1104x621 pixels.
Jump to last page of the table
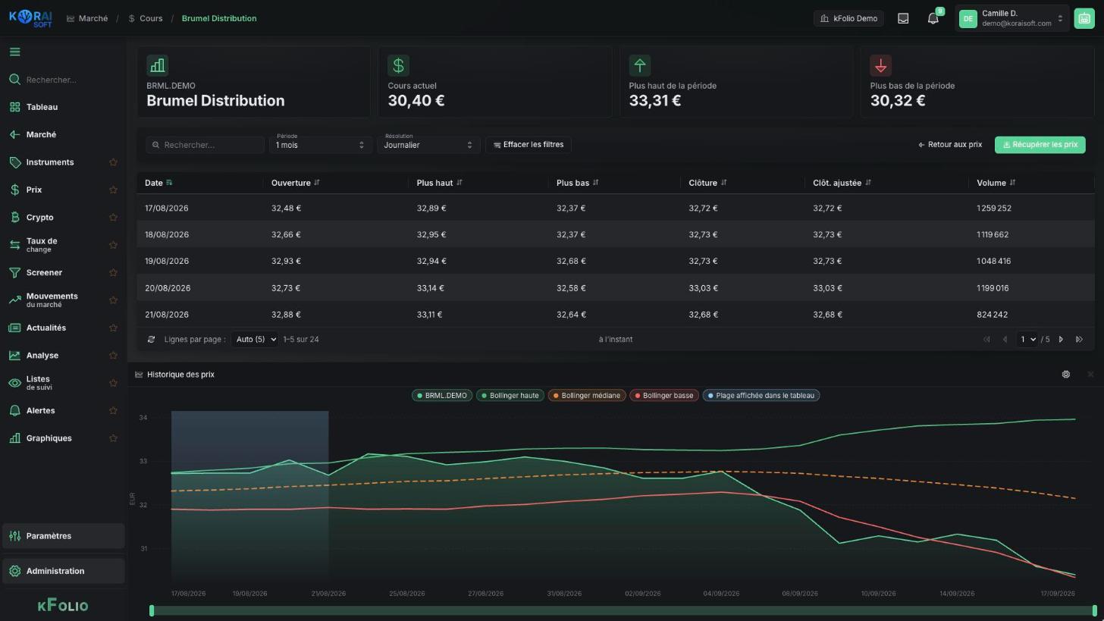[1079, 340]
